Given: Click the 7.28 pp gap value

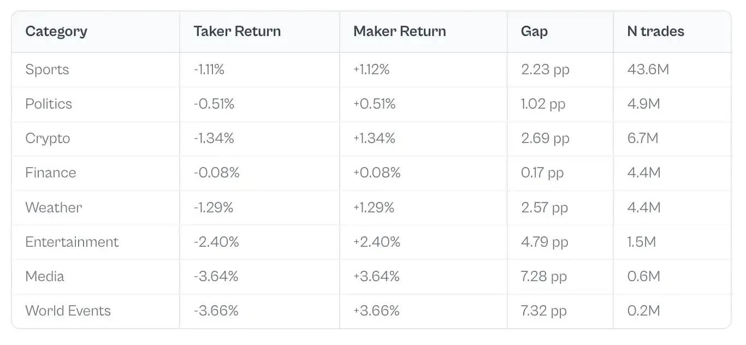Looking at the screenshot, I should pyautogui.click(x=544, y=276).
